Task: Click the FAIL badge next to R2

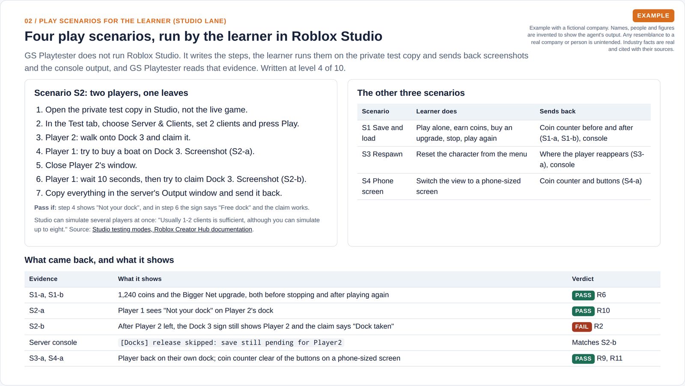Action: (x=582, y=327)
